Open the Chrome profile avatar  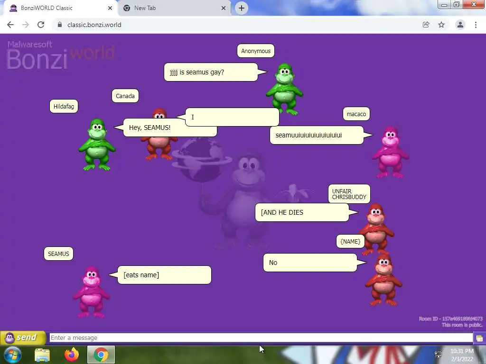[460, 25]
